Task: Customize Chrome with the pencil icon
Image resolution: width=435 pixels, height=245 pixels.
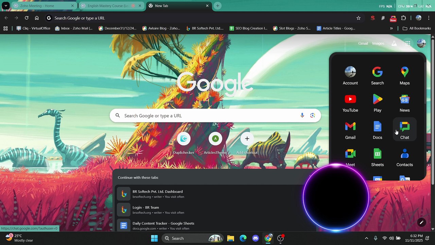Action: coord(421,223)
